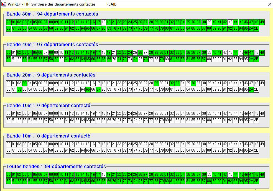The width and height of the screenshot is (273, 191).
Task: Click department 49 in Bande 15m
Action: 262,114
